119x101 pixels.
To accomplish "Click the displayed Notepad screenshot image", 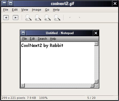I will [59, 59].
